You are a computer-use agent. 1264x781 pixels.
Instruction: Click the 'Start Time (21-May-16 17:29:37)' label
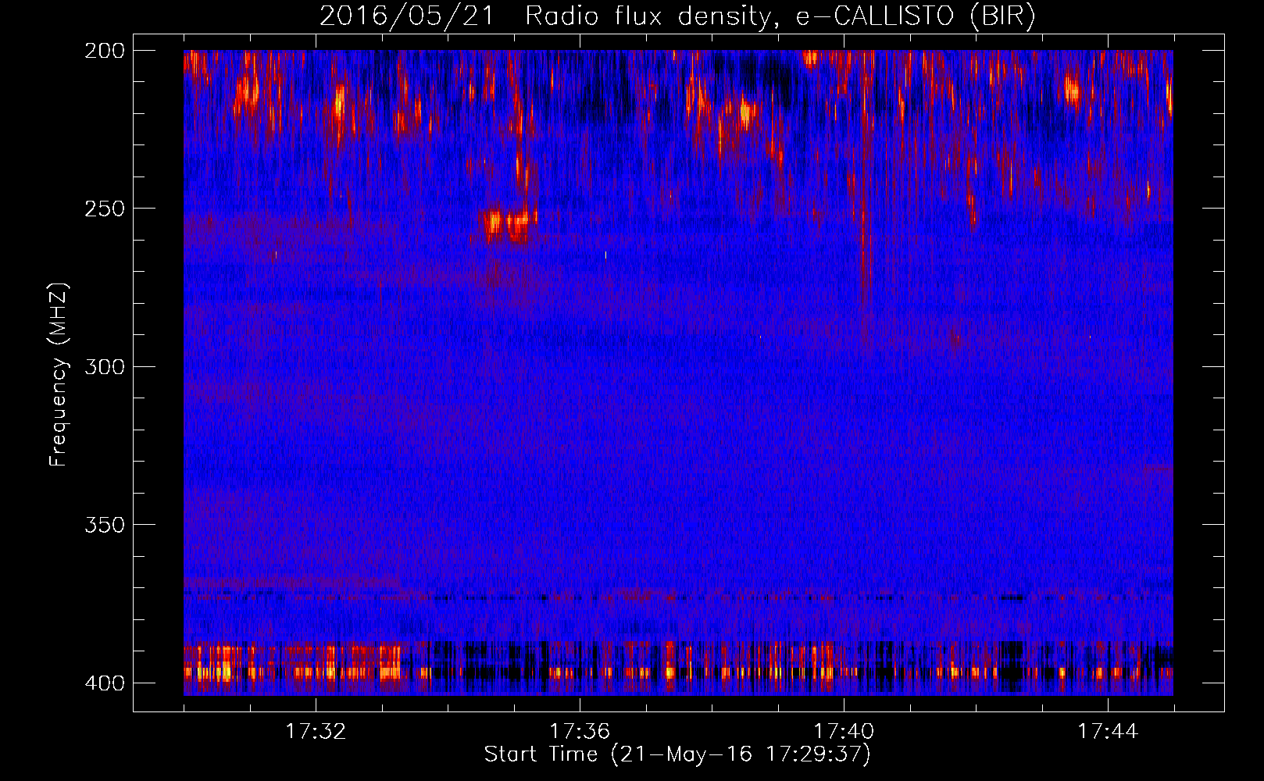(x=677, y=754)
